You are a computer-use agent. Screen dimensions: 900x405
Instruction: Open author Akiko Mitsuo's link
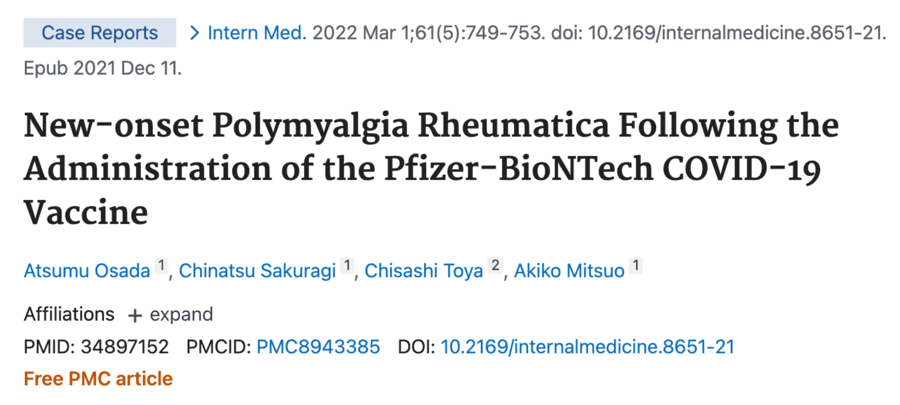569,271
